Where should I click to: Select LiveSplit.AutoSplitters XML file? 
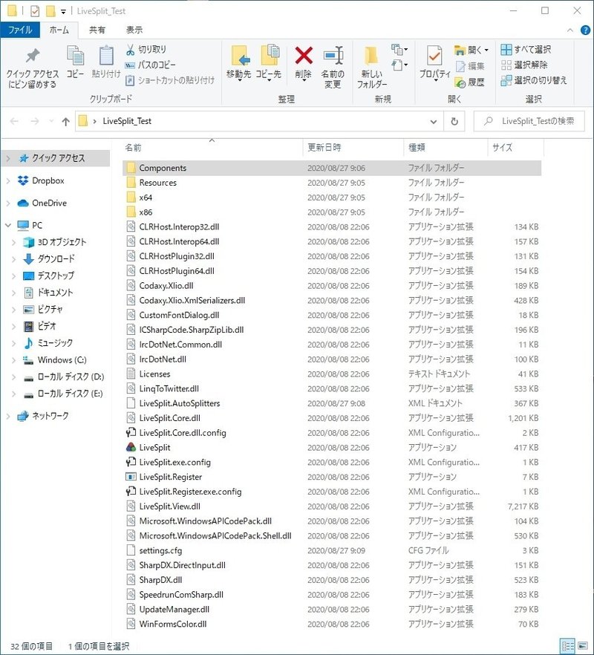332,403
